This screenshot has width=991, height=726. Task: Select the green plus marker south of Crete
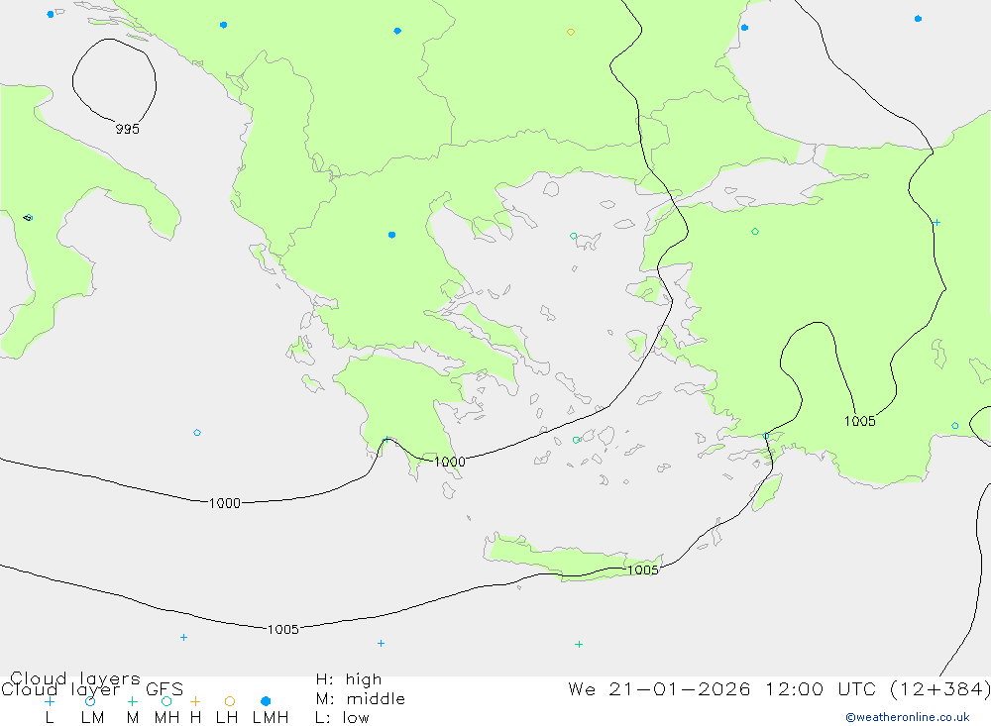[579, 645]
